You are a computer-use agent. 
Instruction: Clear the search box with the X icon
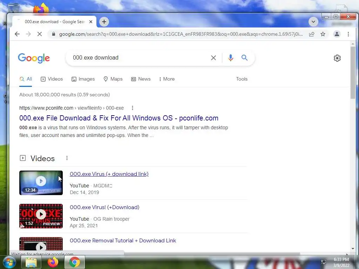pyautogui.click(x=214, y=58)
